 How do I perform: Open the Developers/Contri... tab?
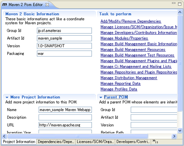click(133, 142)
